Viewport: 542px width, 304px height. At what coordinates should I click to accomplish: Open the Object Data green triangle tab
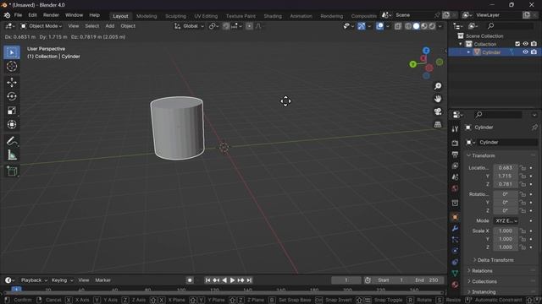[x=455, y=274]
